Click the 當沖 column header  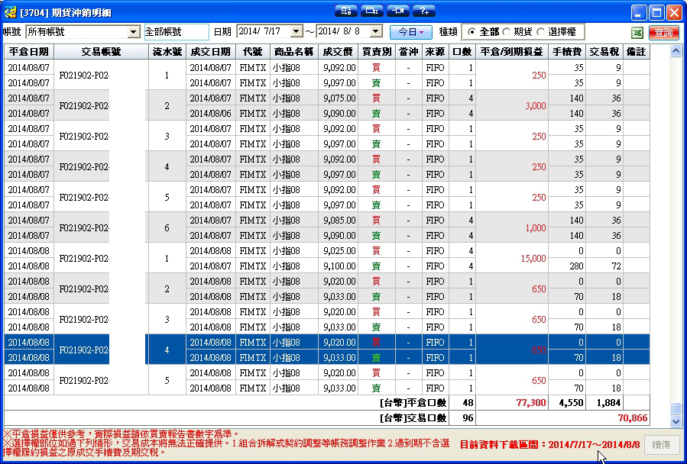tap(409, 52)
